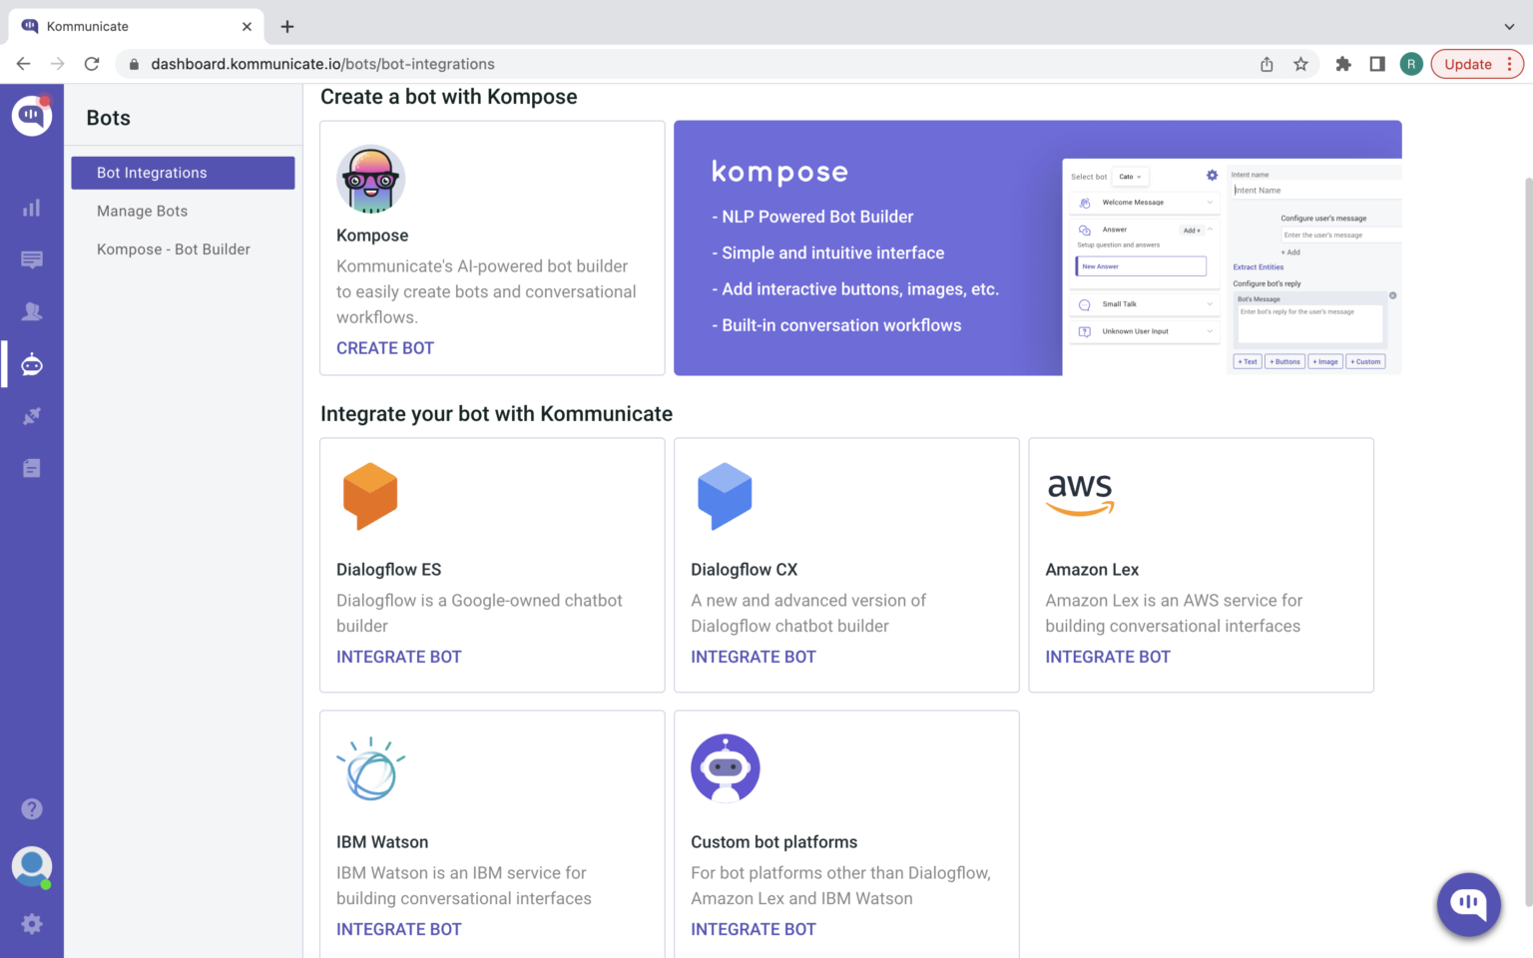Viewport: 1533px width, 958px height.
Task: Select Manage Bots in the Bots menu
Action: click(142, 211)
